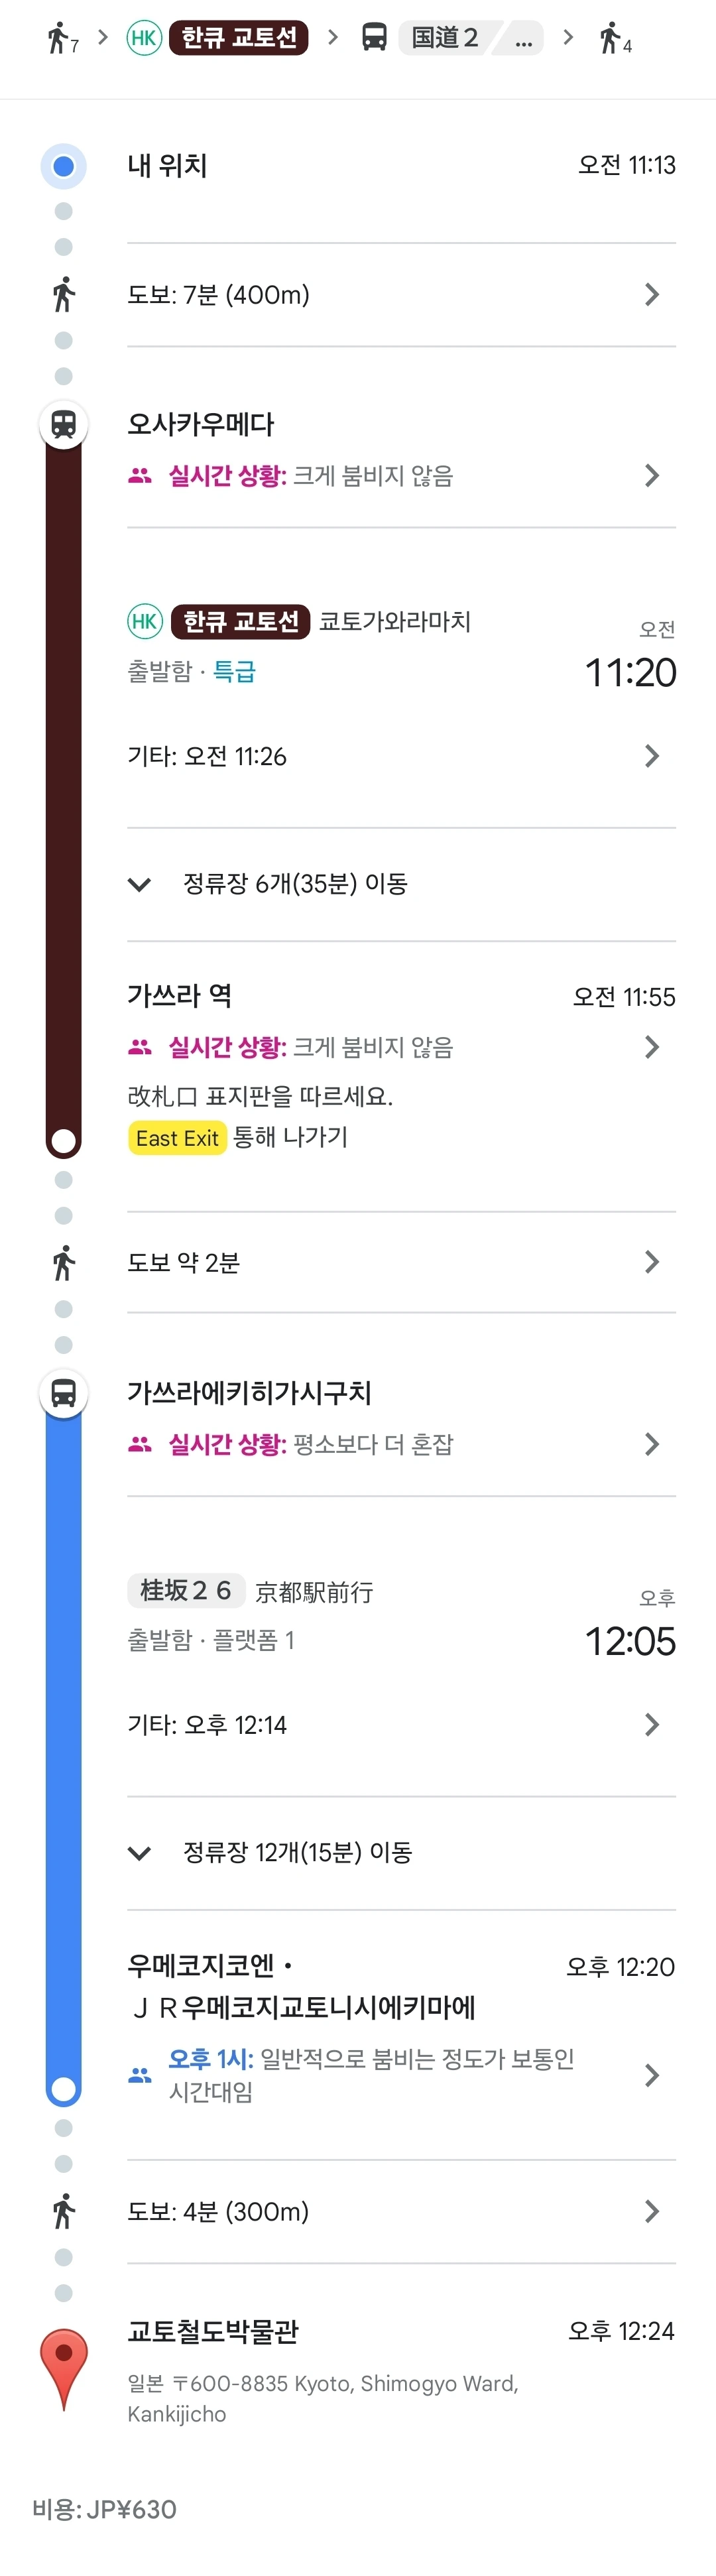Tap the HK Hankyu logo in route header
The width and height of the screenshot is (716, 2576).
click(144, 38)
